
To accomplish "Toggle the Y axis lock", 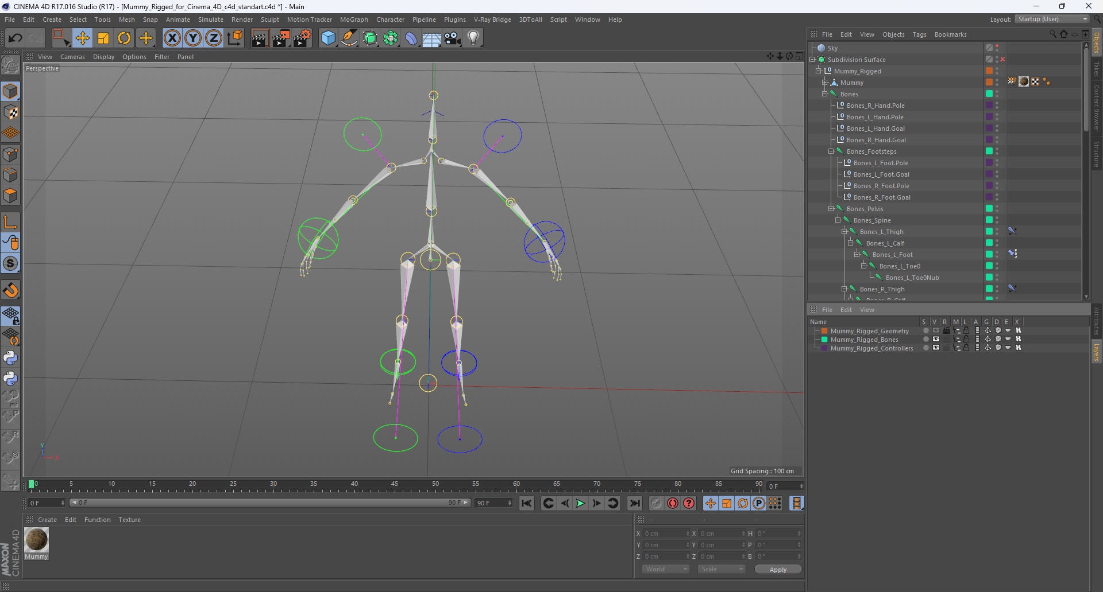I will point(193,38).
